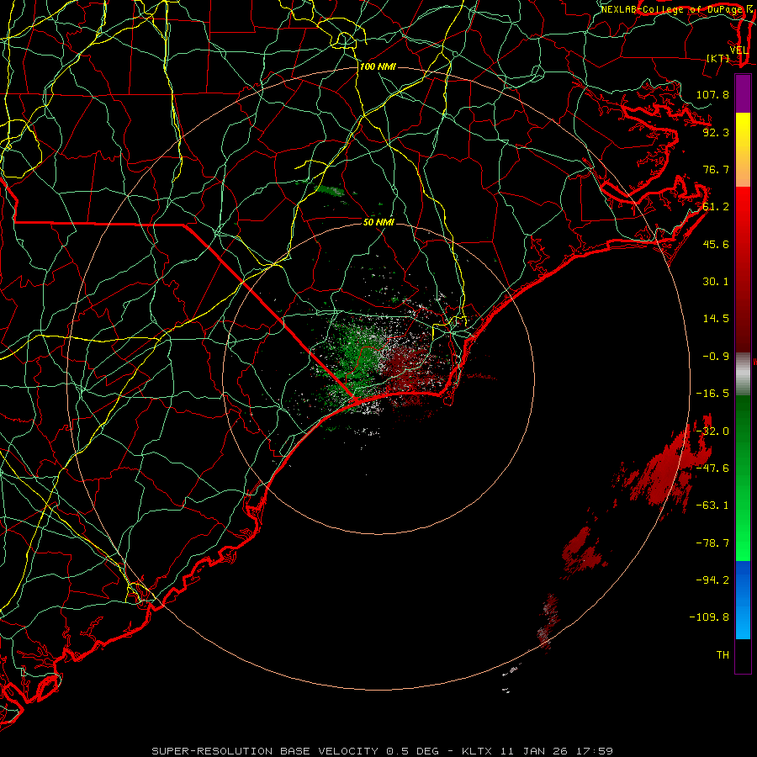Select the 76.7 scale value
This screenshot has width=757, height=757.
tap(716, 169)
